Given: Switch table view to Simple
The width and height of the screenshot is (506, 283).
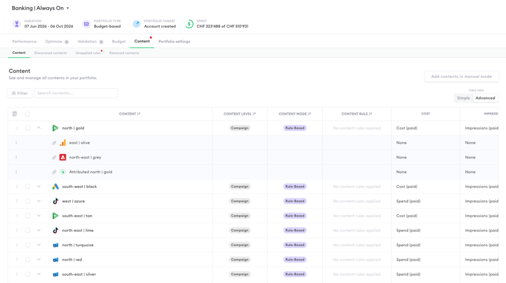Looking at the screenshot, I should coord(464,98).
